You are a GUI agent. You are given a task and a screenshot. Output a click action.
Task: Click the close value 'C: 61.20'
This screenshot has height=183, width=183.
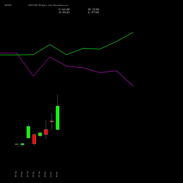tap(64, 10)
